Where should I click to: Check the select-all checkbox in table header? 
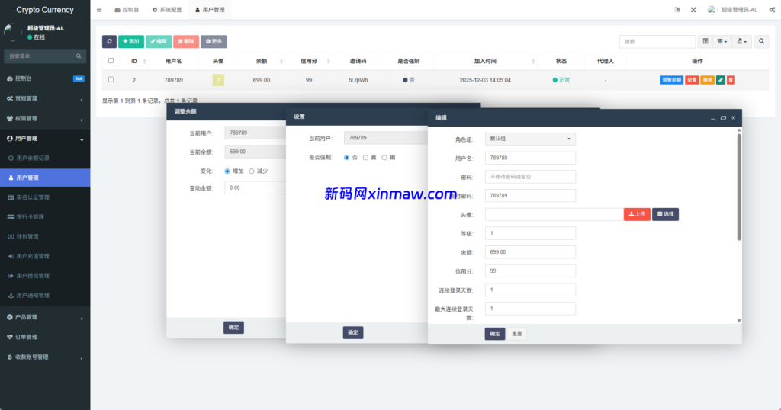point(111,61)
